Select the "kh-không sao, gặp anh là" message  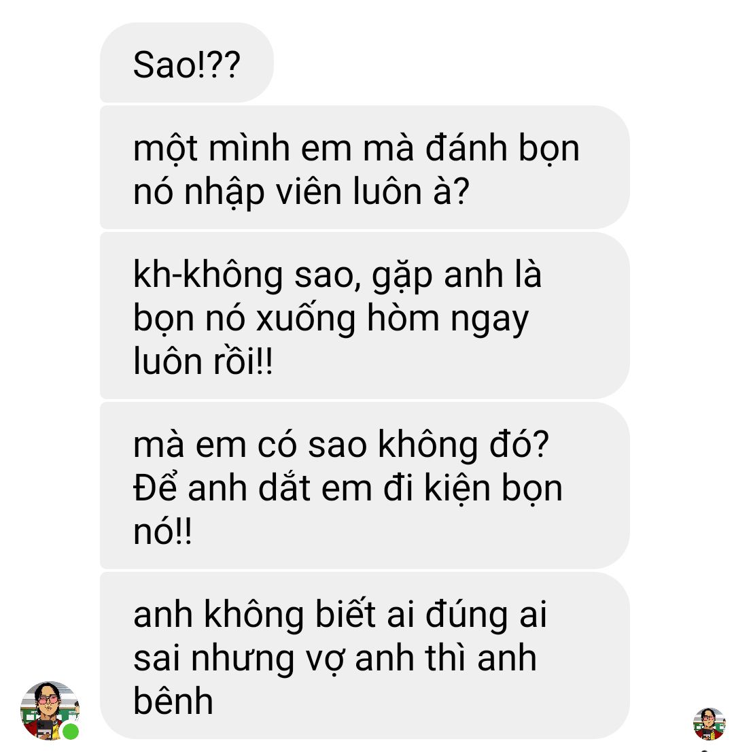[x=364, y=315]
